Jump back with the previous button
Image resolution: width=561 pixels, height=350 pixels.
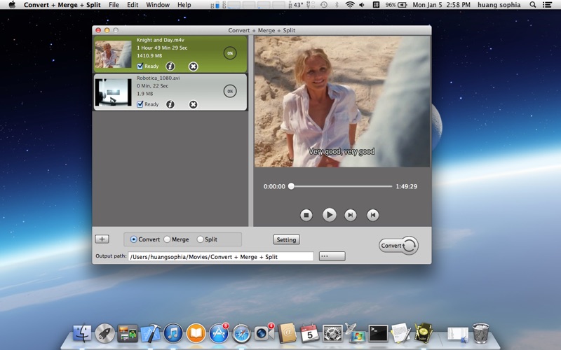click(373, 215)
